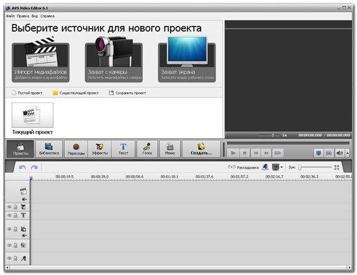
Task: Click the Захват с камеры camcorder tile
Action: [x=114, y=60]
